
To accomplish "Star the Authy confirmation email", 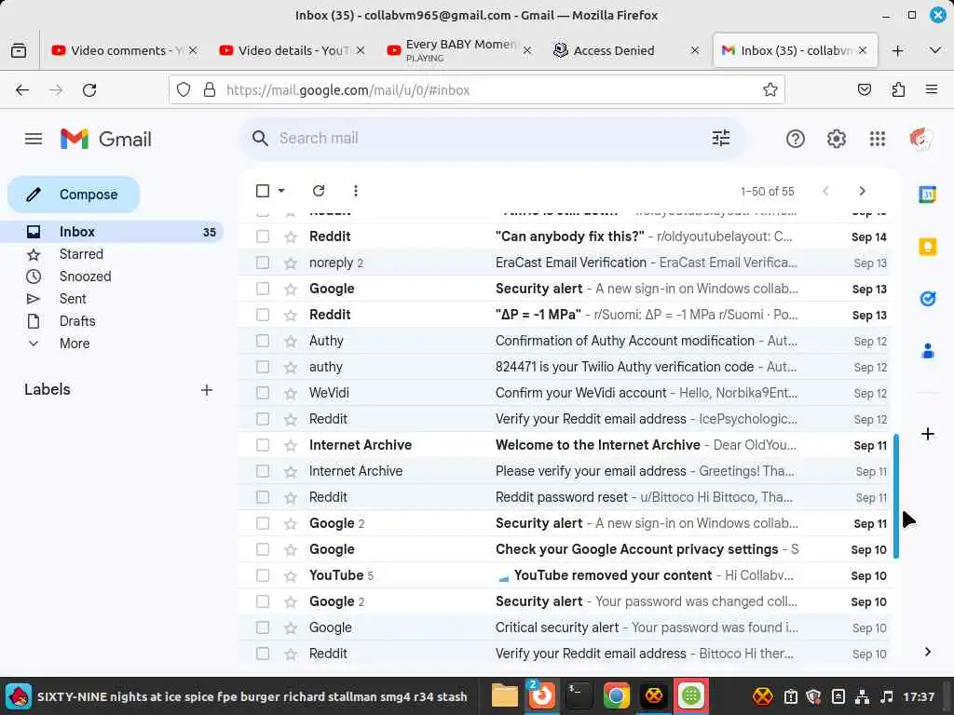I will (x=291, y=341).
